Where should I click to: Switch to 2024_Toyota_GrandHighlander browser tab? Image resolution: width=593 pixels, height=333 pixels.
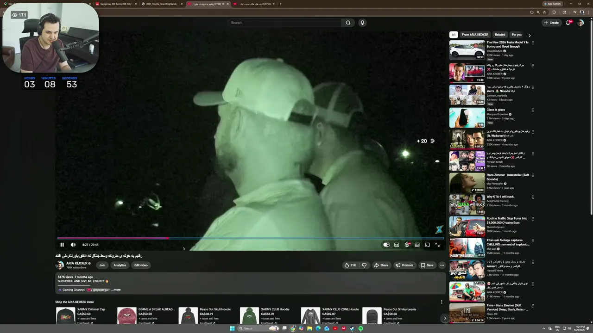tap(162, 4)
